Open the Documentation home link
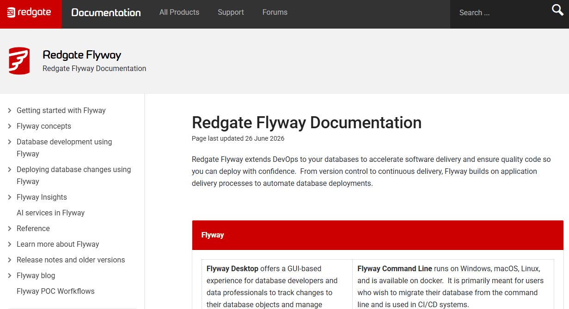The height and width of the screenshot is (309, 569). point(106,13)
